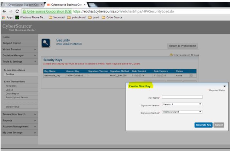The height and width of the screenshot is (151, 230).
Task: Open Upload under Batch Transactions
Action: [21, 90]
